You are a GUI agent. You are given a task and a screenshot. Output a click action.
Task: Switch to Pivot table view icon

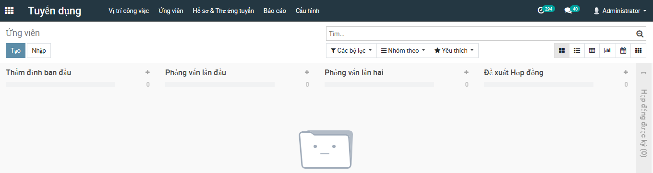point(592,50)
